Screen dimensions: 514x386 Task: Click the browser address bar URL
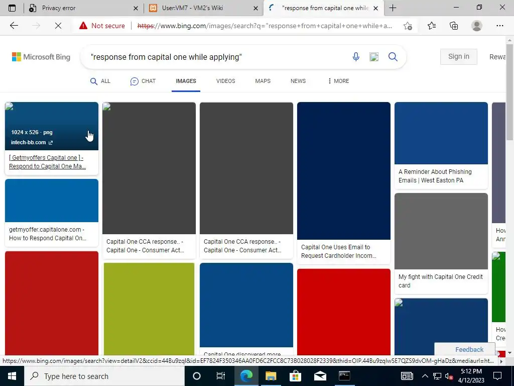(x=265, y=26)
